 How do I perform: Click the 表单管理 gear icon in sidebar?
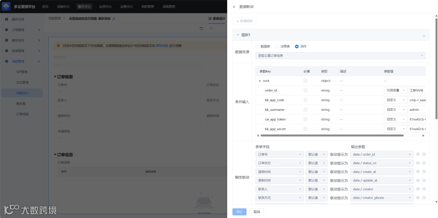click(x=6, y=51)
